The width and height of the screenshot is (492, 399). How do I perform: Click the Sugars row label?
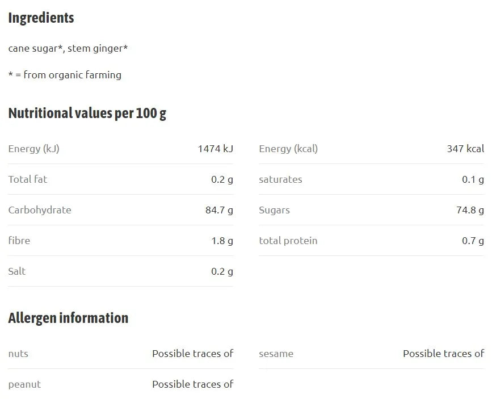click(274, 211)
